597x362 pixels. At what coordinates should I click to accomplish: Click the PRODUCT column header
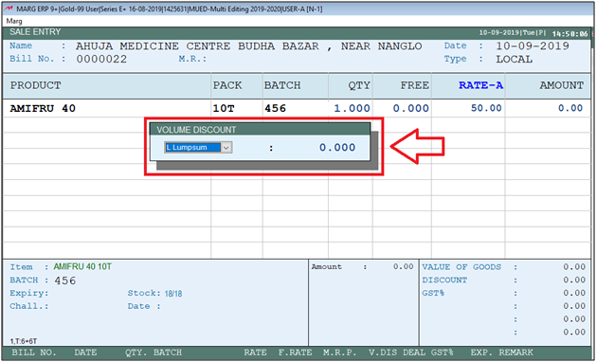tap(35, 85)
